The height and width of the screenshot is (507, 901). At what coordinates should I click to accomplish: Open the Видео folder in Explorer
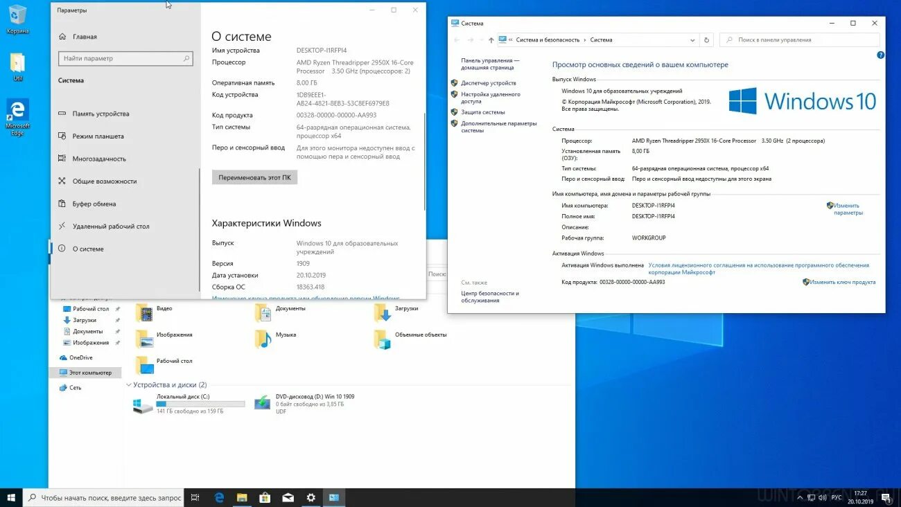[154, 312]
